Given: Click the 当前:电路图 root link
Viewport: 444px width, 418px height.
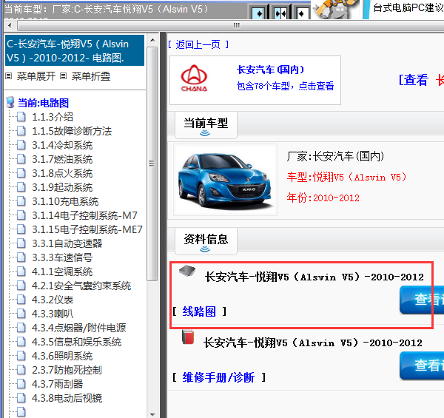Looking at the screenshot, I should [44, 103].
